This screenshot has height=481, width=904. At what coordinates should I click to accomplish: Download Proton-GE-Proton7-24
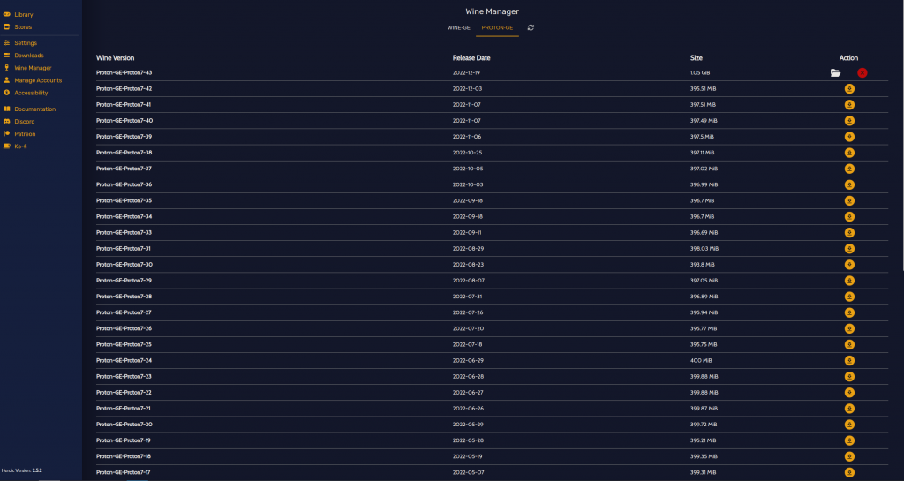pyautogui.click(x=849, y=361)
